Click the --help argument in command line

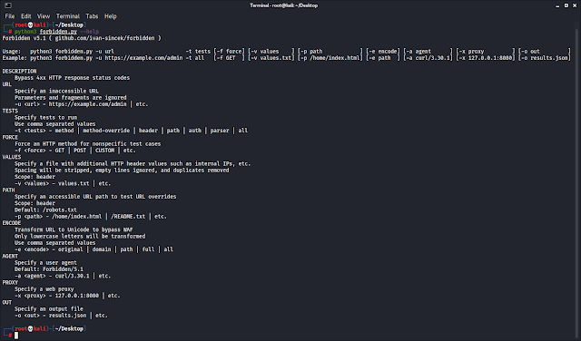tap(89, 32)
